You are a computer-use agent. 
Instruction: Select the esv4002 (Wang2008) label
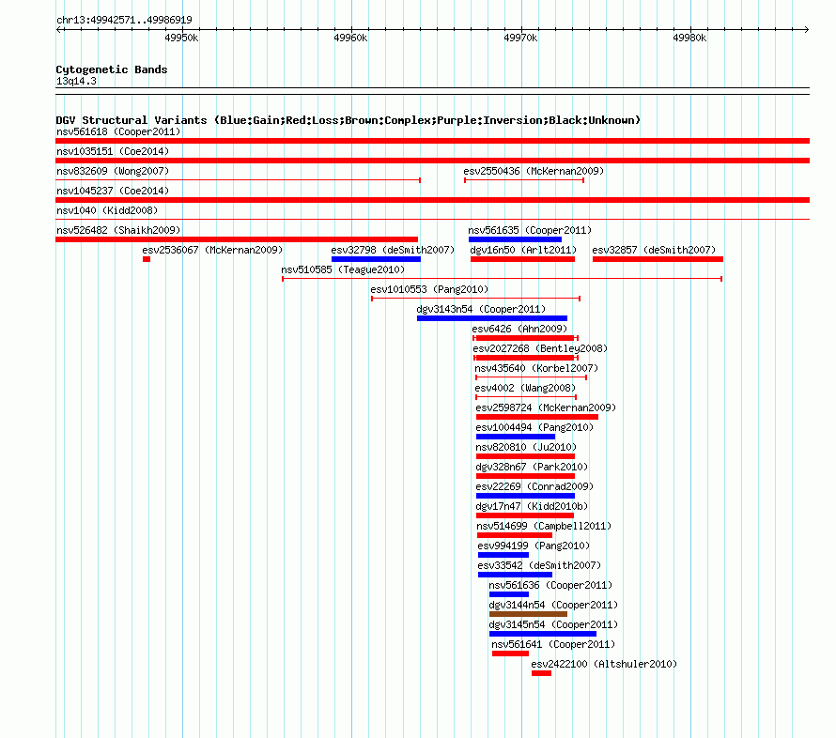525,388
